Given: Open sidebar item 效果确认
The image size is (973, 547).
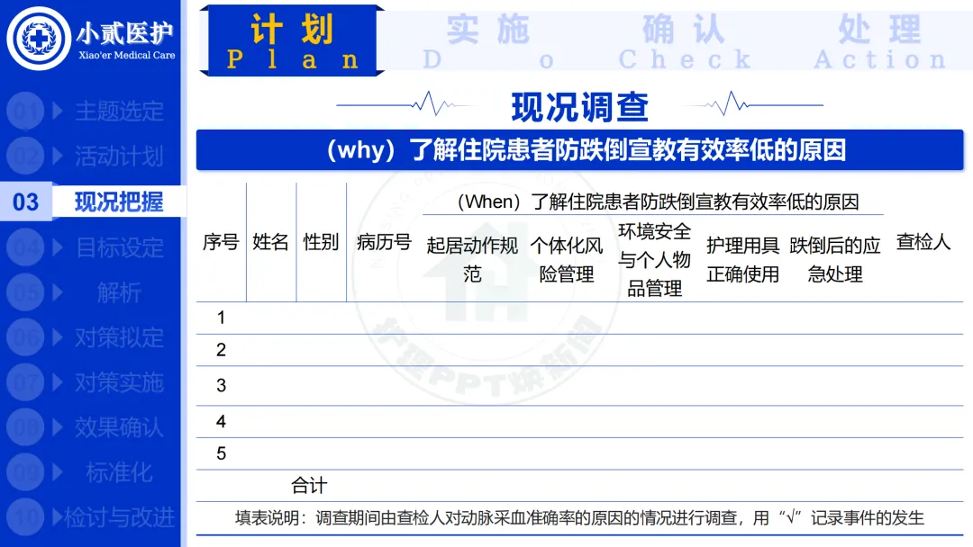Looking at the screenshot, I should 119,427.
